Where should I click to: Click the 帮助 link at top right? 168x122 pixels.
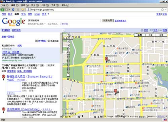[165, 14]
